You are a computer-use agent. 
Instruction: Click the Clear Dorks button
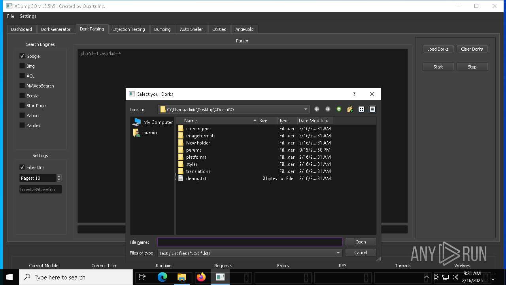(472, 49)
